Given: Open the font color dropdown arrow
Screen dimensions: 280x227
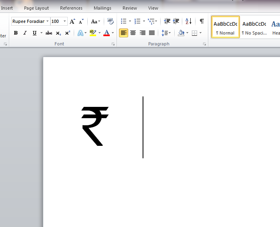Looking at the screenshot, I should coord(113,33).
